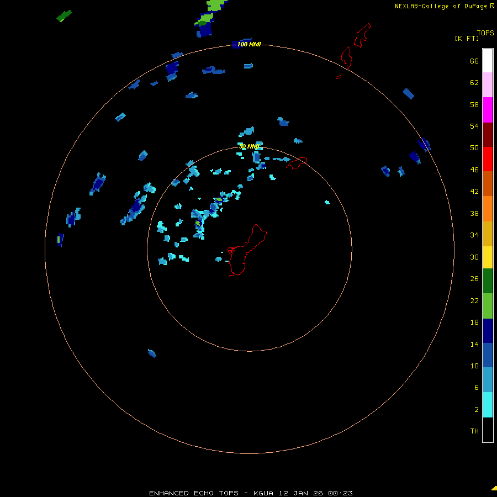Click the 50 NMI range ring label
Screen dimensions: 497x497
[x=249, y=146]
